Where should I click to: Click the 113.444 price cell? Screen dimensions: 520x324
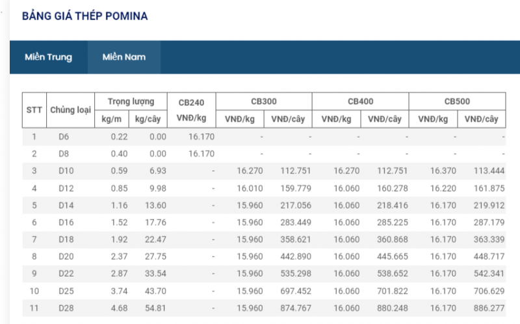click(x=489, y=171)
